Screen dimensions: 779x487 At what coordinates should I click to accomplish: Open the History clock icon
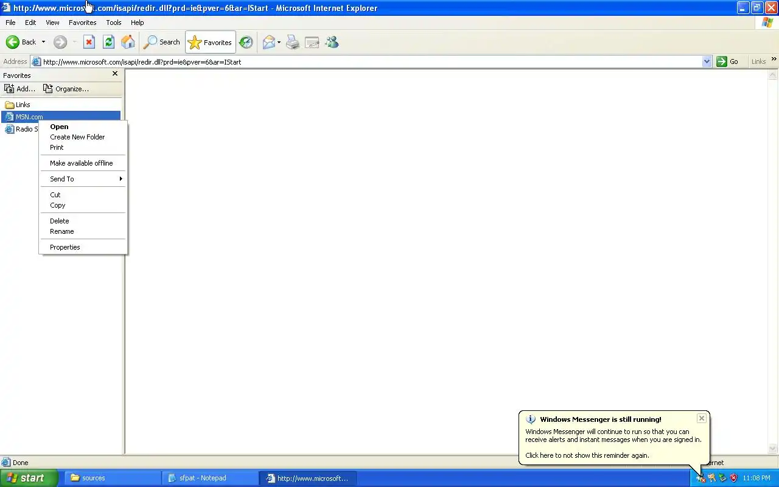pos(246,42)
